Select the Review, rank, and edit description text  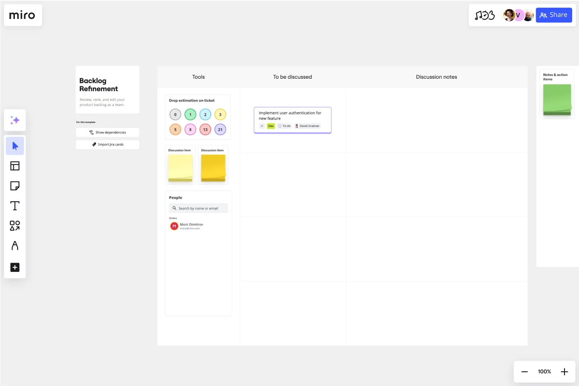pyautogui.click(x=102, y=102)
